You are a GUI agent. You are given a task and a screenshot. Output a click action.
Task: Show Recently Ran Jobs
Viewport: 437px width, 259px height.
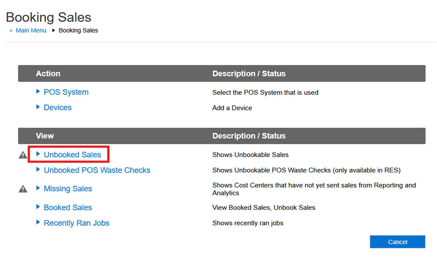[76, 223]
